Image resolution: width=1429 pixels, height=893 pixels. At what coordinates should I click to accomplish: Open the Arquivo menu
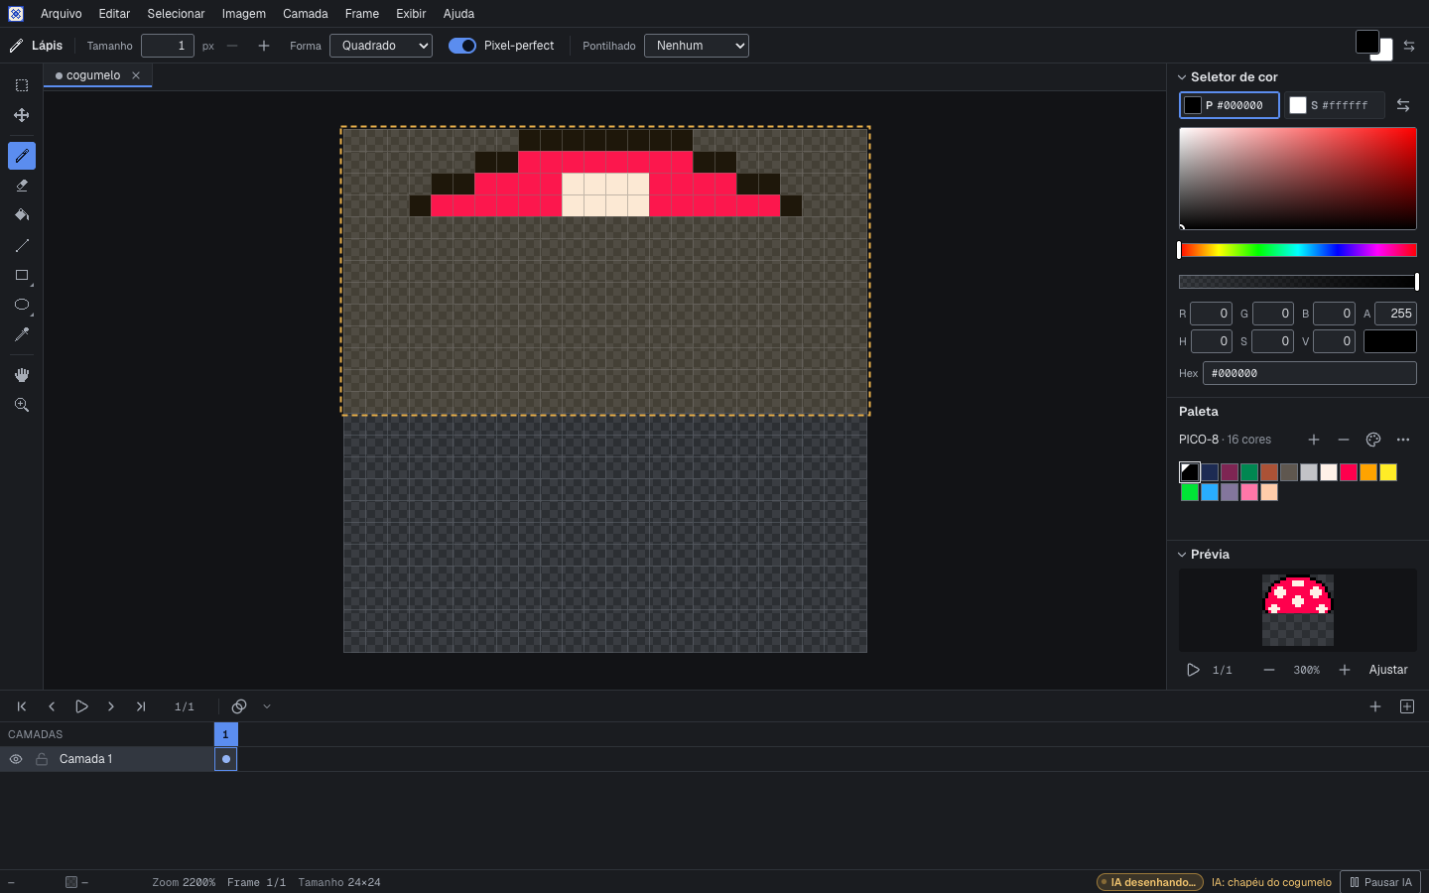point(62,14)
